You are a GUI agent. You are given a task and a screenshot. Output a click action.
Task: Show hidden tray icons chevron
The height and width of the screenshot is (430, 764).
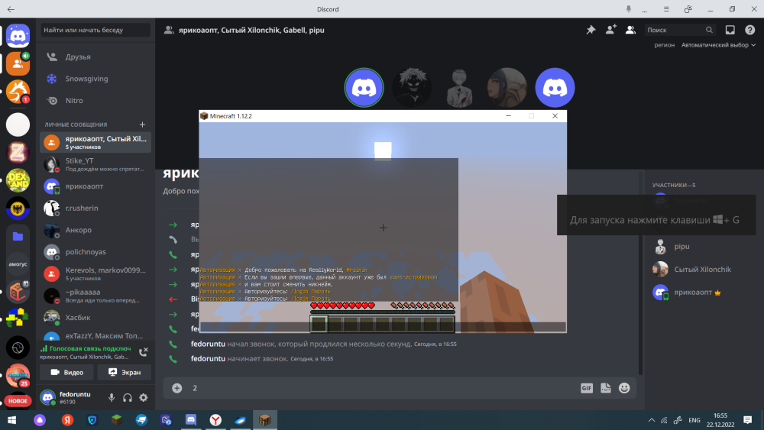click(652, 420)
